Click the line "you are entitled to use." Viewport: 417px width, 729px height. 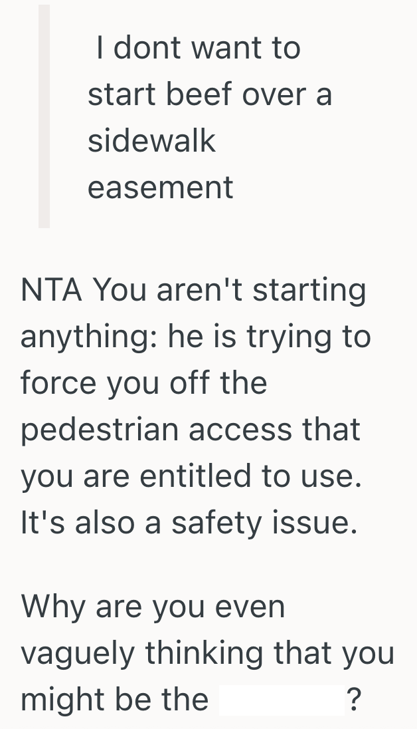(191, 477)
